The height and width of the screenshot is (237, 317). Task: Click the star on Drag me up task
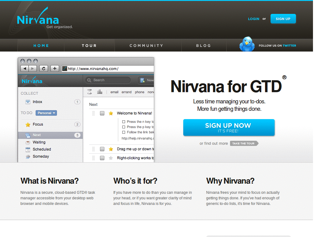111,149
